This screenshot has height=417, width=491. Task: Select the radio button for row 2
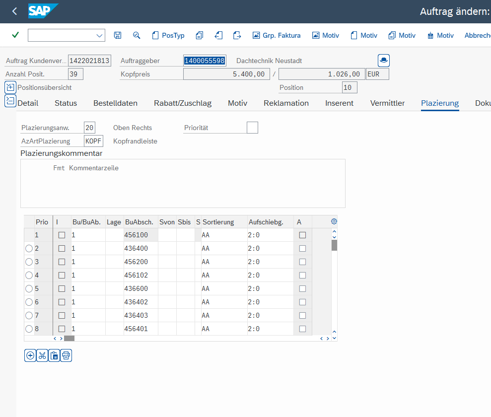tap(29, 249)
